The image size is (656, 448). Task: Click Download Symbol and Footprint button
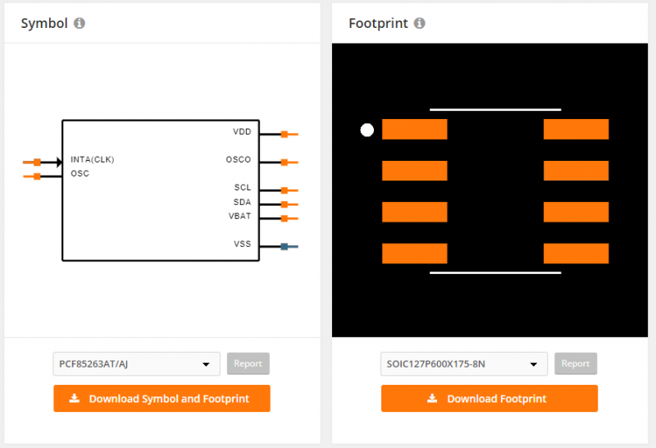click(162, 399)
